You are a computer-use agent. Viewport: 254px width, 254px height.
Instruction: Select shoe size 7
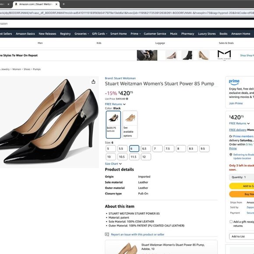click(158, 148)
